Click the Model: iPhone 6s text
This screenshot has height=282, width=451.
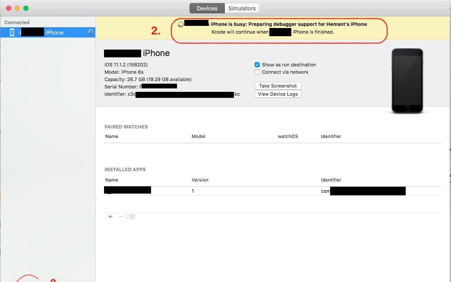coord(124,72)
